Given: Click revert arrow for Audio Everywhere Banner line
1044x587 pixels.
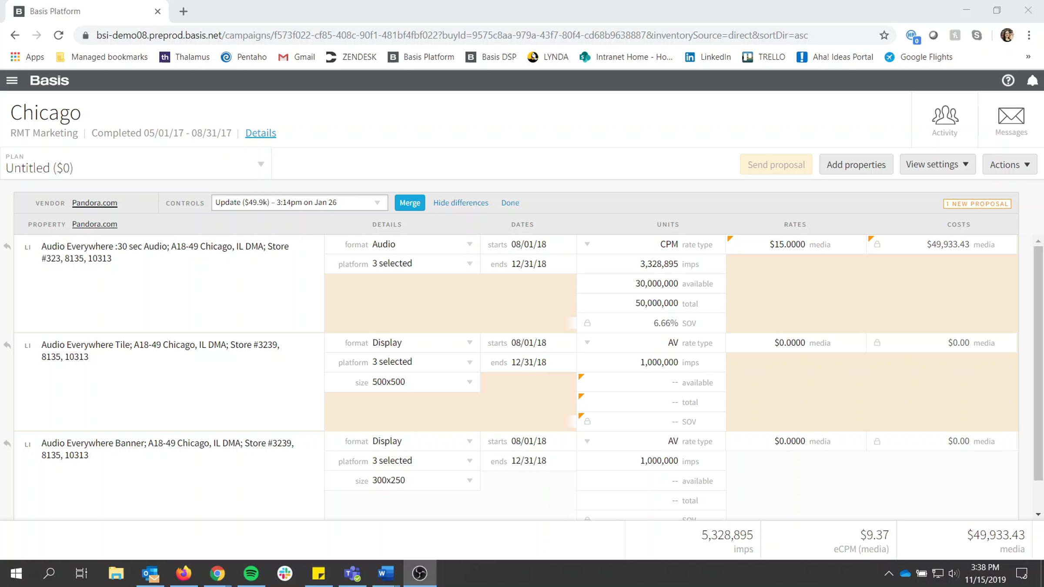Looking at the screenshot, I should tap(7, 444).
